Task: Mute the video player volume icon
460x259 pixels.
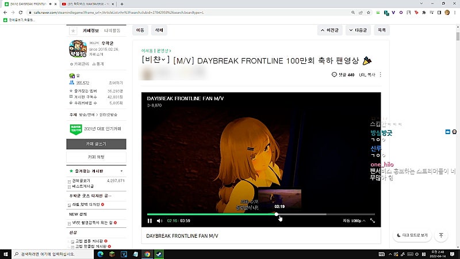Action: coord(159,221)
